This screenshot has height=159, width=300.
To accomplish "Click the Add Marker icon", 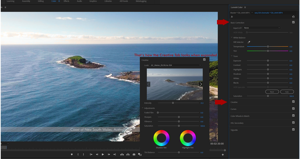I will [x=72, y=154].
